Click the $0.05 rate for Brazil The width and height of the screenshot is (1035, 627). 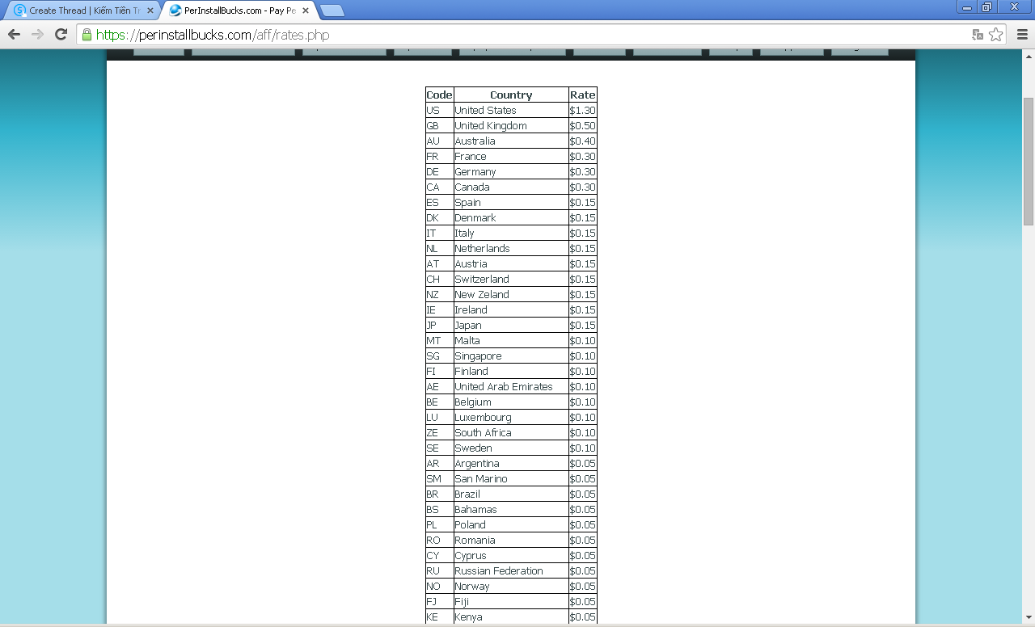[x=582, y=494]
